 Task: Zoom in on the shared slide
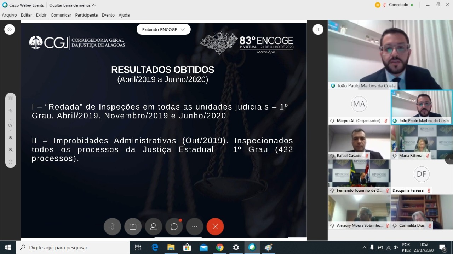(x=11, y=138)
